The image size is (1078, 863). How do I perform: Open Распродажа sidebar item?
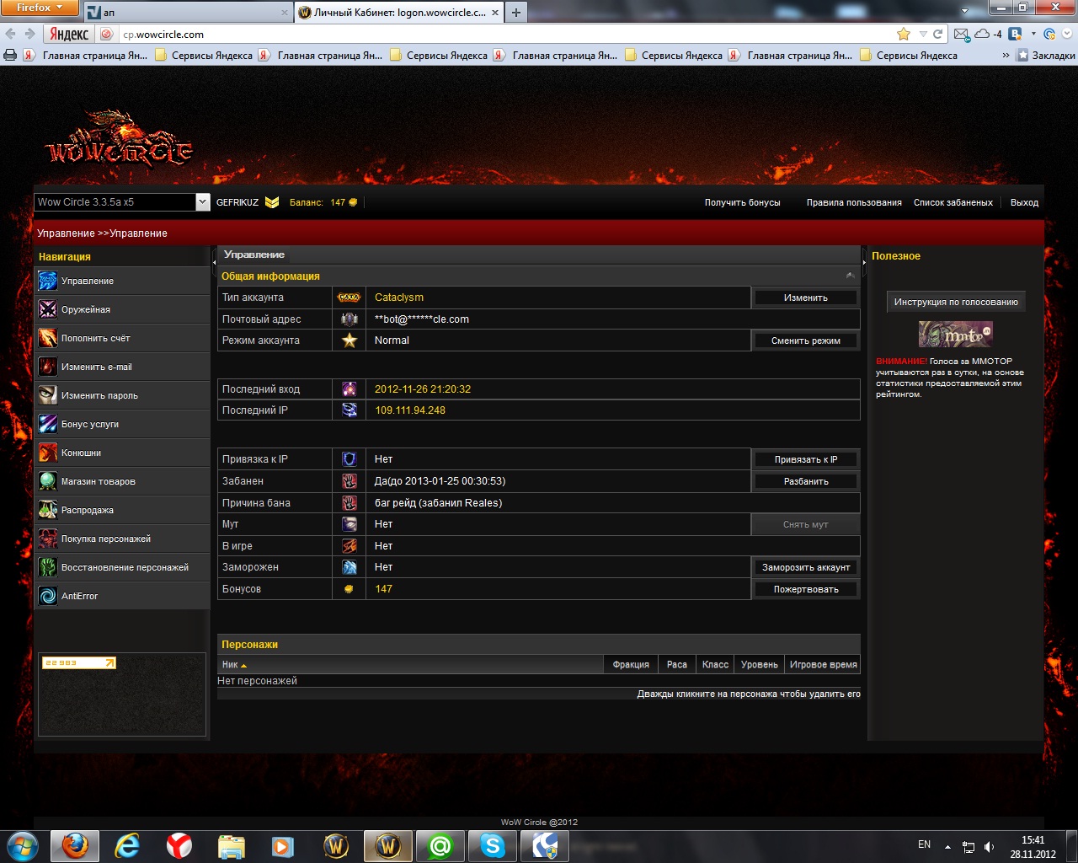122,510
